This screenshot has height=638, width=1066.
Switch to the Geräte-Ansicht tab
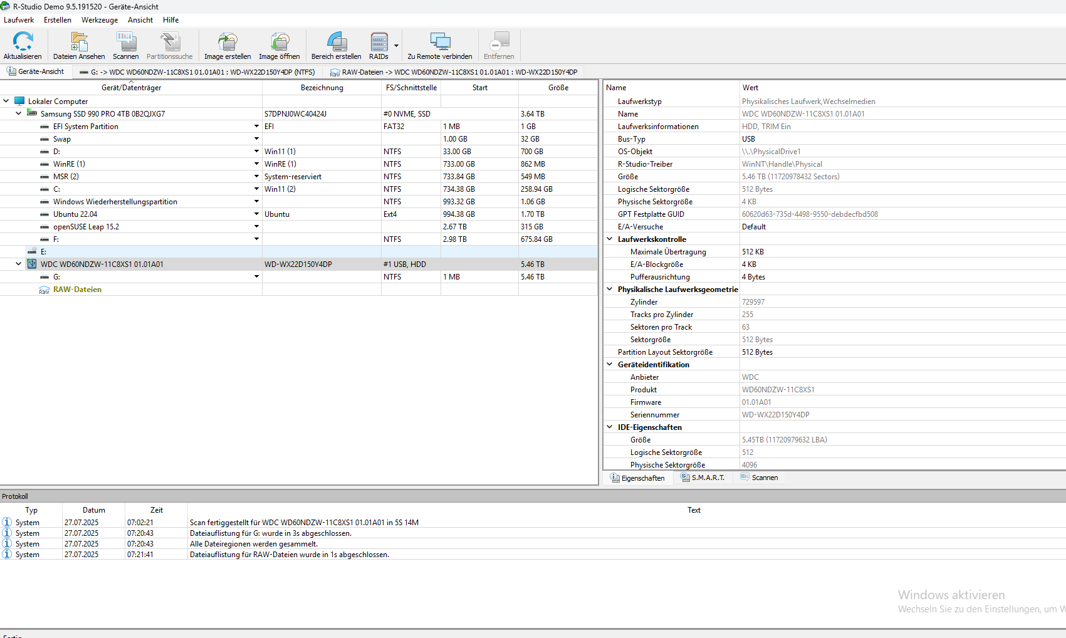(x=36, y=71)
